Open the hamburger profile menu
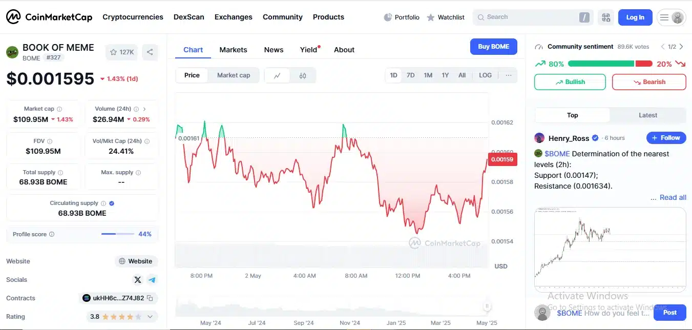Screen dimensions: 692x330 tap(671, 17)
